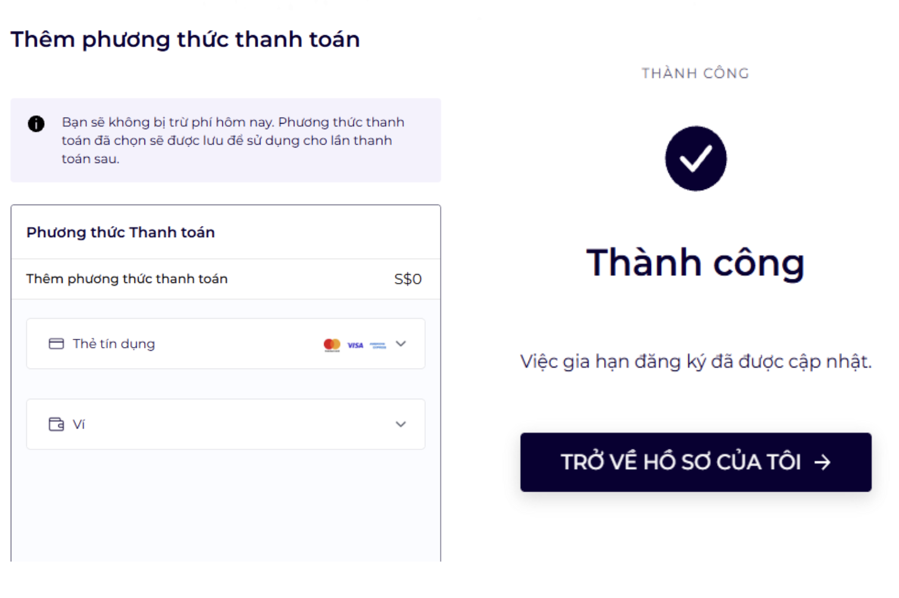
Task: Click the S$0 amount
Action: [x=408, y=279]
